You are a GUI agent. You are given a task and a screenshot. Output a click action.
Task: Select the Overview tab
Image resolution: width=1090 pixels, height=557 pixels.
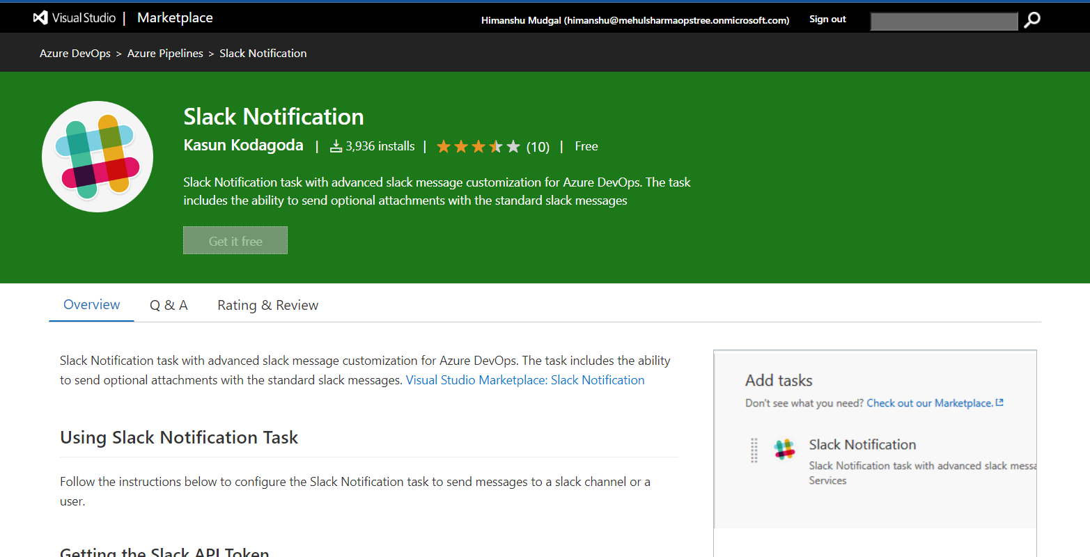tap(91, 305)
